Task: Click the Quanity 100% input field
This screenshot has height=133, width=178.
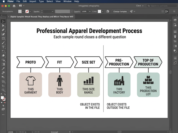Action: point(85,12)
